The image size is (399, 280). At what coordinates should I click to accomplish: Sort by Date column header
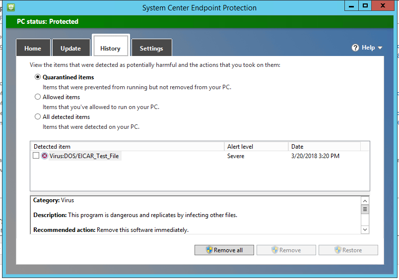[325, 147]
